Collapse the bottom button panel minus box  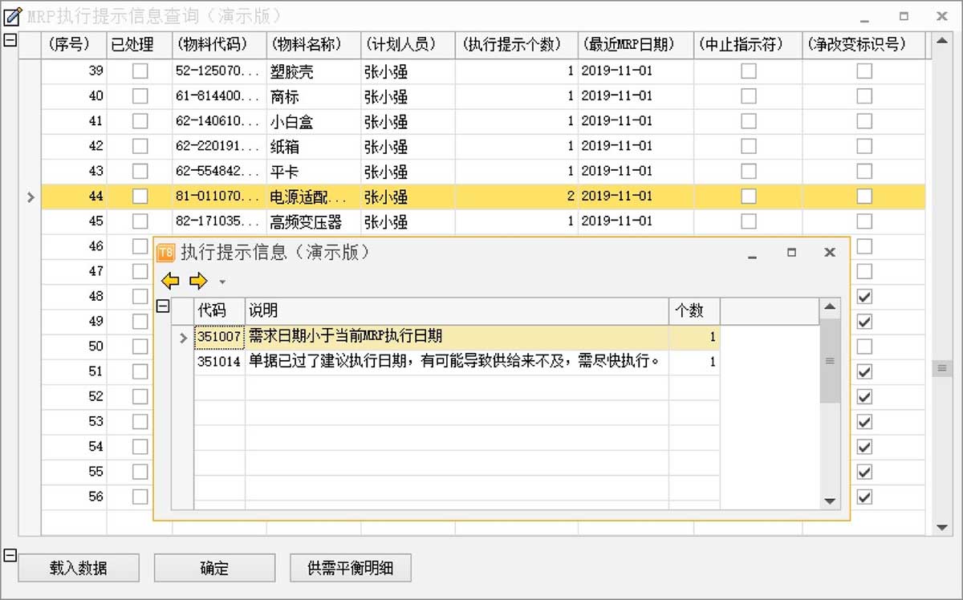pos(10,555)
